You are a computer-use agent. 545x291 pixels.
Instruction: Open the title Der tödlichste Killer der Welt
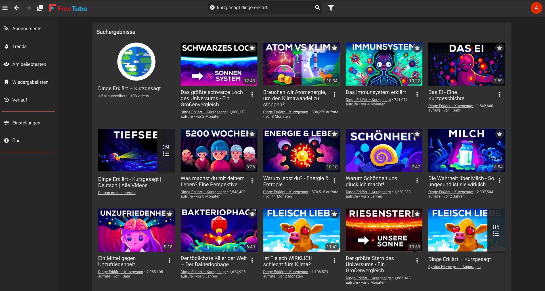point(213,261)
